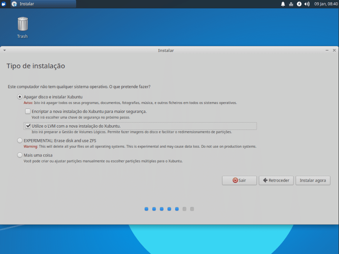The image size is (339, 254).
Task: Click text about Gestão de Volumes Lógicos
Action: tap(132, 132)
